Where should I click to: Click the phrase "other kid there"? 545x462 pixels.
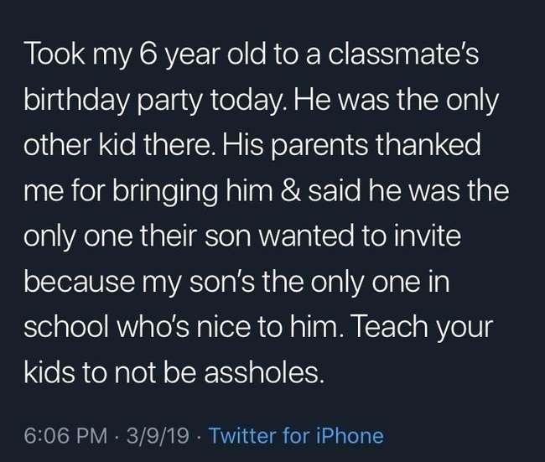118,145
